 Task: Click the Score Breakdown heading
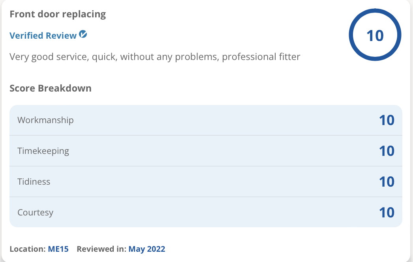click(51, 88)
